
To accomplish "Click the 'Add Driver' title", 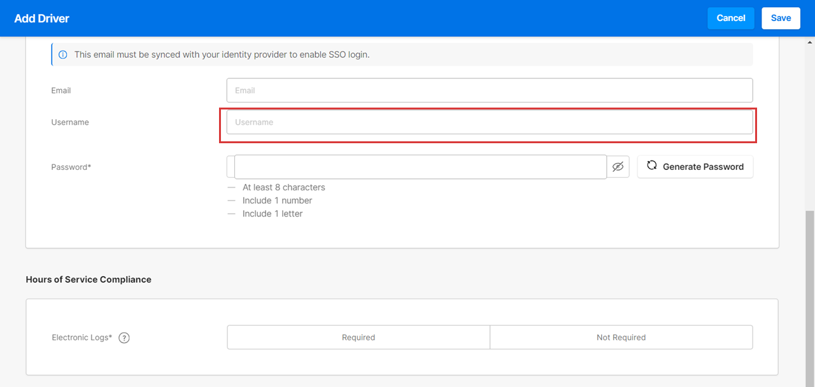I will click(42, 18).
